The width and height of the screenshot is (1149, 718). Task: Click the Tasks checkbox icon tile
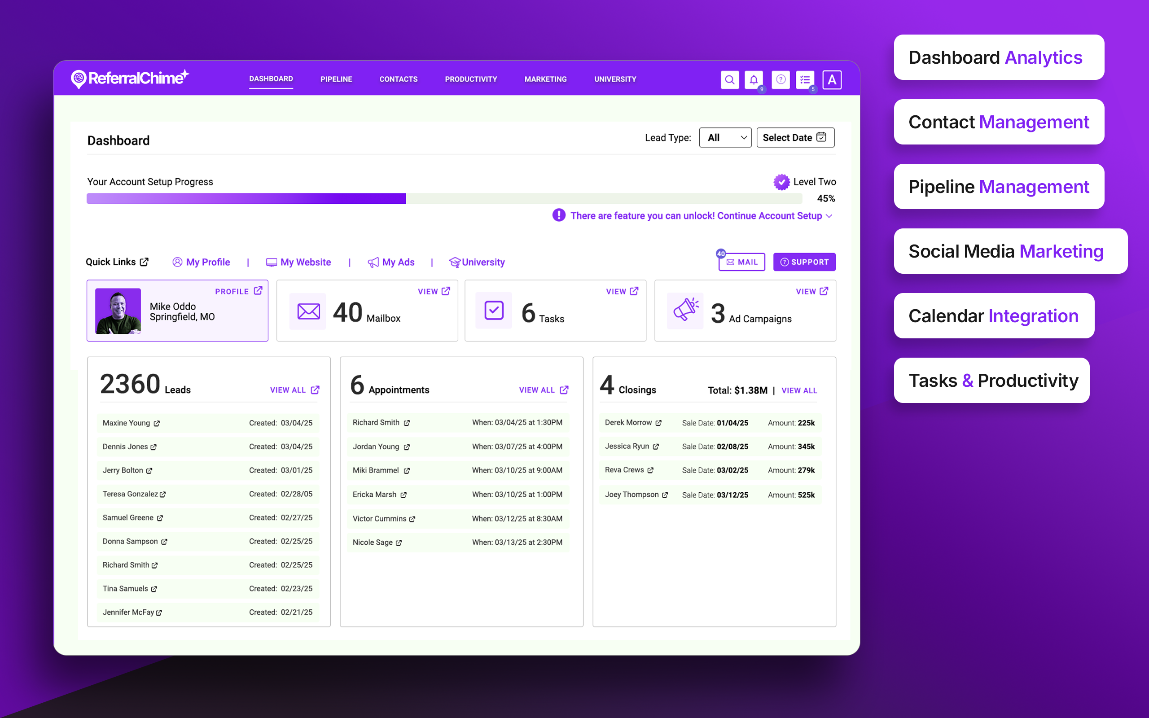[x=494, y=311]
